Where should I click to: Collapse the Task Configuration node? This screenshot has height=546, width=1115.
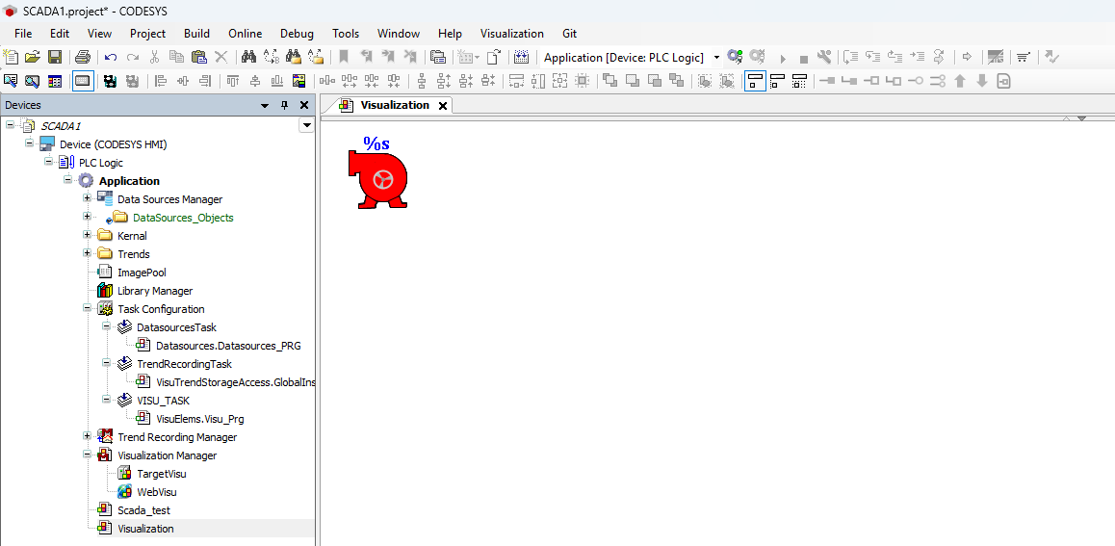[x=87, y=308]
